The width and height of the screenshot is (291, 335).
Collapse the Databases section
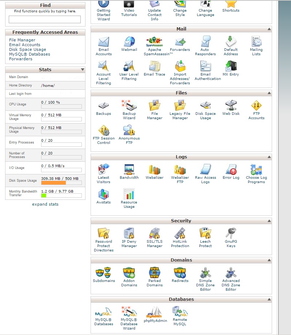269,299
